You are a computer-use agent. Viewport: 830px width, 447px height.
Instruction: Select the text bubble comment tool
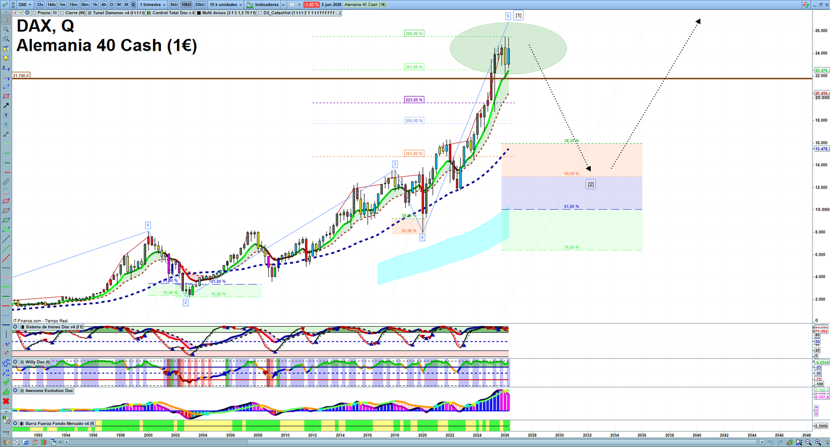(x=6, y=124)
